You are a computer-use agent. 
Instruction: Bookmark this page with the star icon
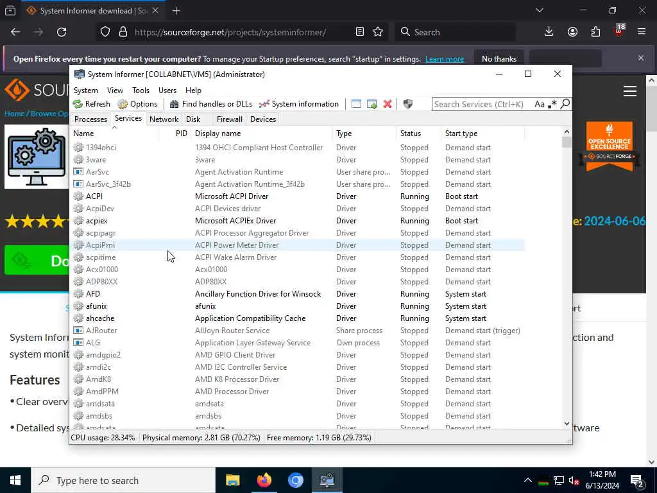pos(378,32)
